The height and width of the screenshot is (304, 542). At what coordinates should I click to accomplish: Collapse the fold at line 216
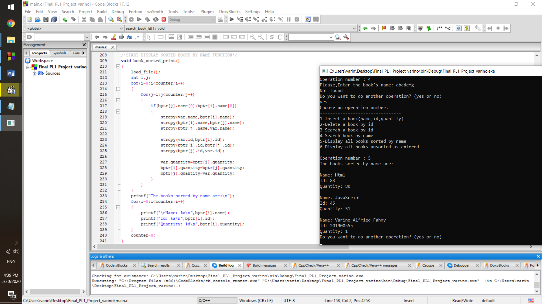point(118,100)
